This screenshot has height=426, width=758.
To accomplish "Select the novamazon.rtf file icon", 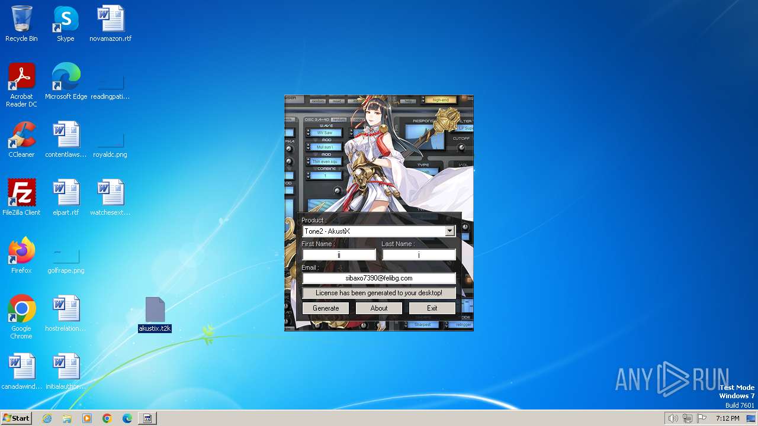I will 111,24.
